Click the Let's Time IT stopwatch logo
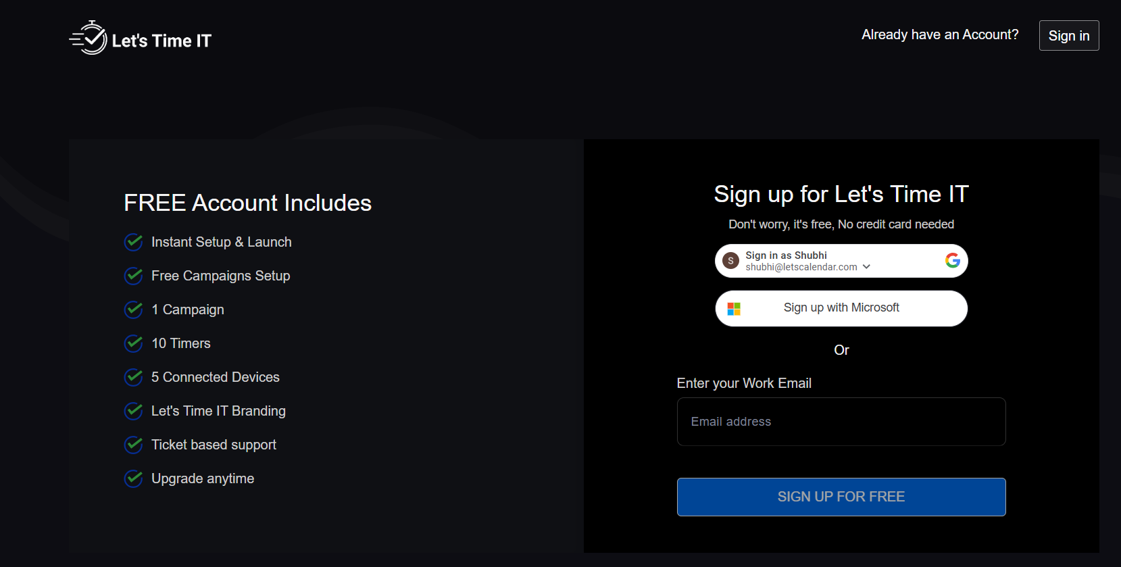Image resolution: width=1121 pixels, height=567 pixels. point(89,39)
